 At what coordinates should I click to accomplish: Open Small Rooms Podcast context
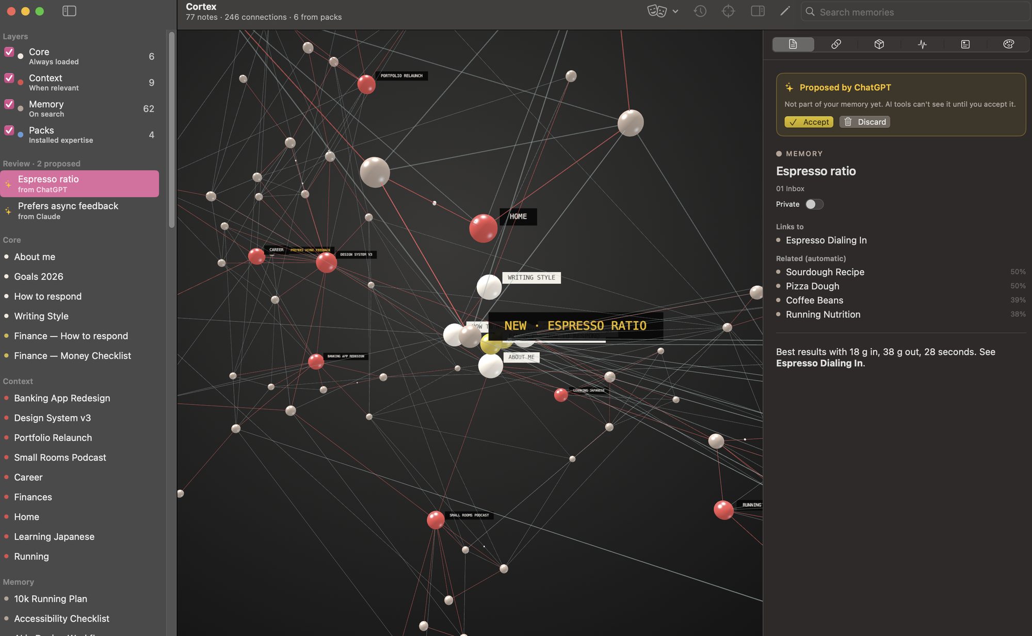[x=60, y=458]
